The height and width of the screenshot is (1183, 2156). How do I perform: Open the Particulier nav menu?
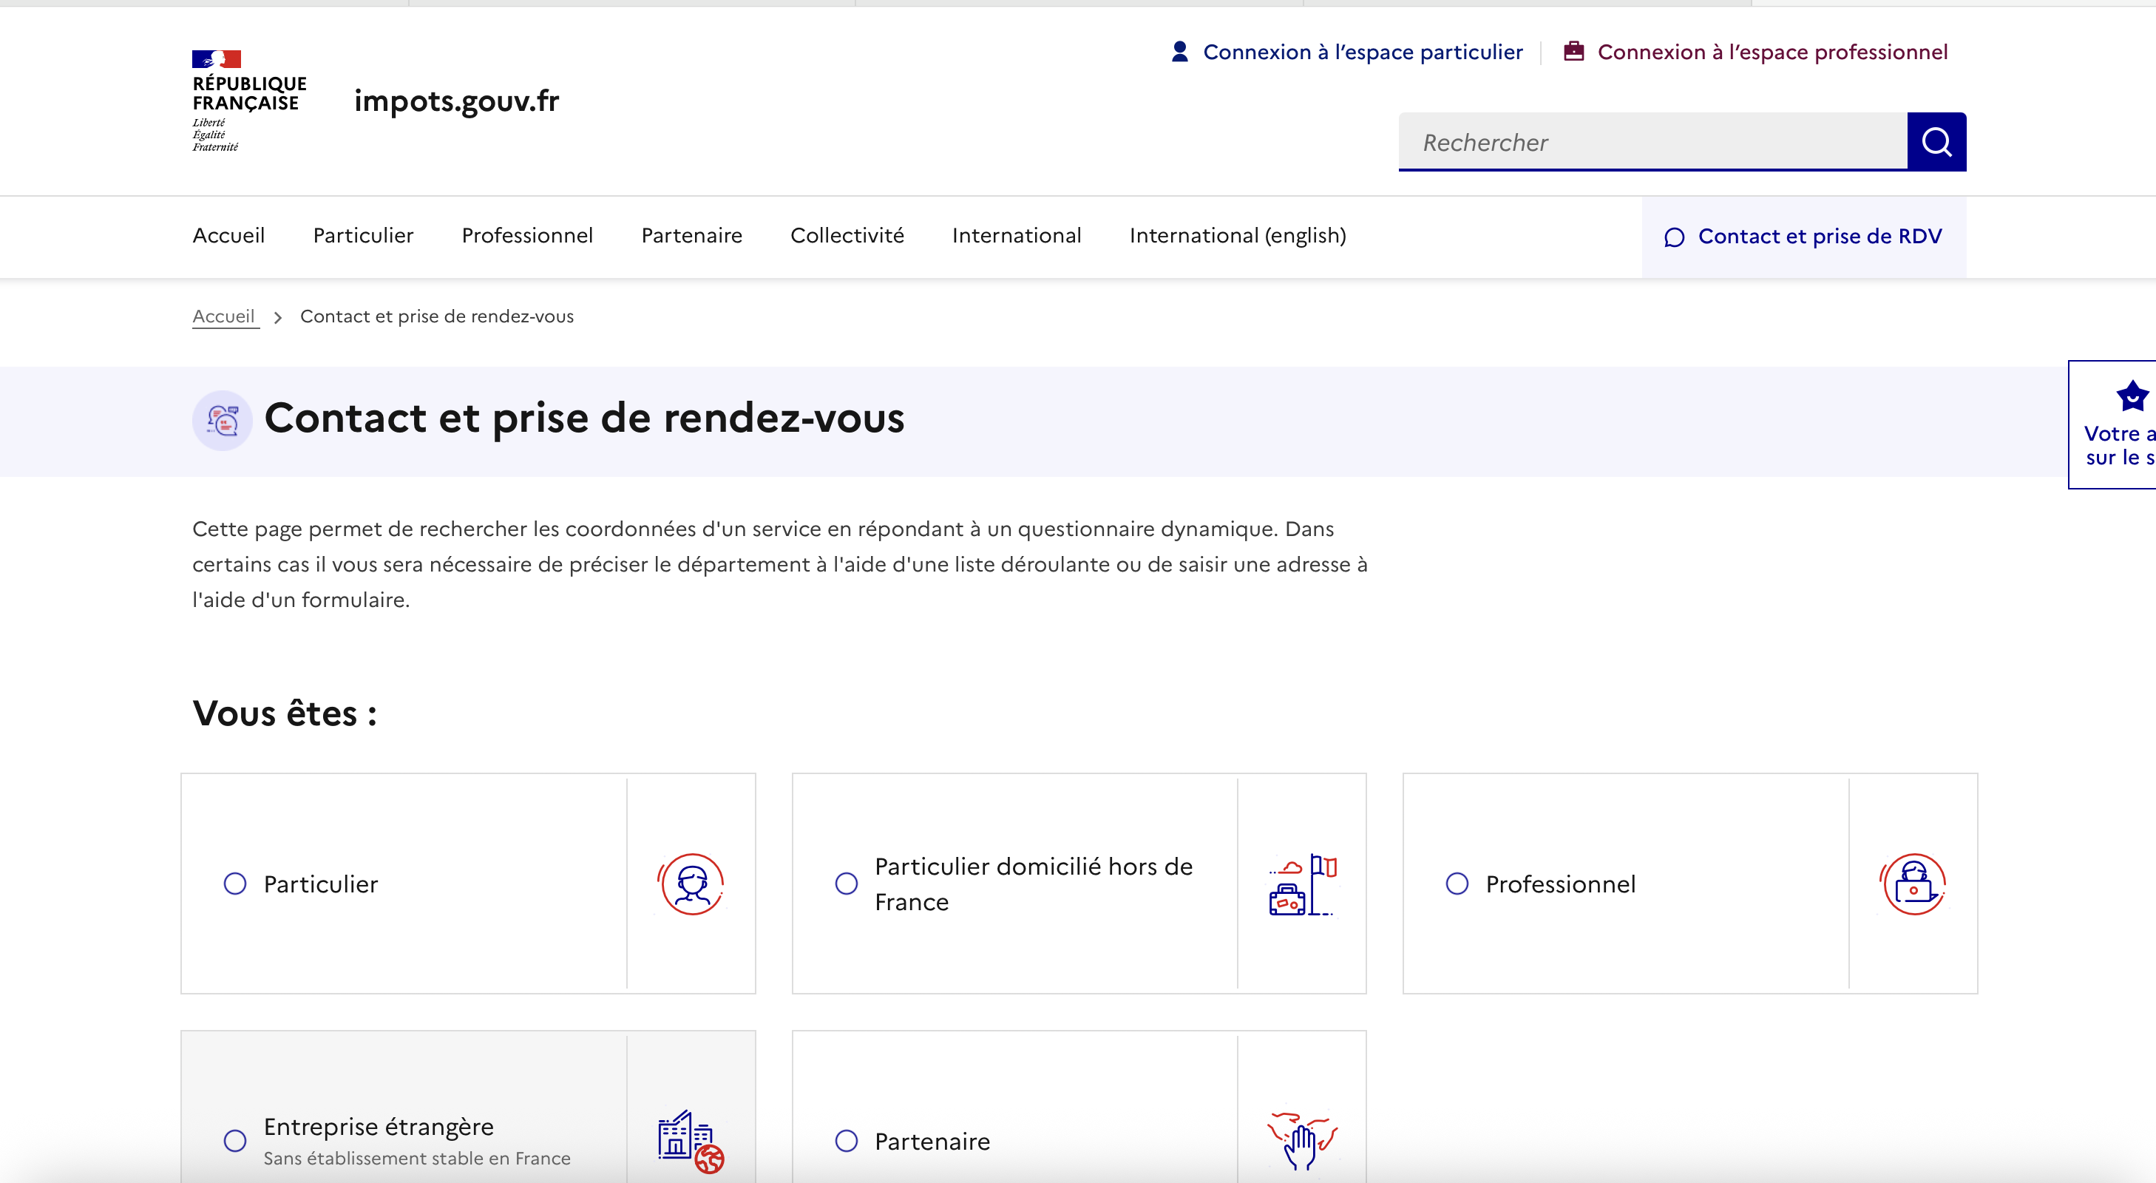[363, 236]
